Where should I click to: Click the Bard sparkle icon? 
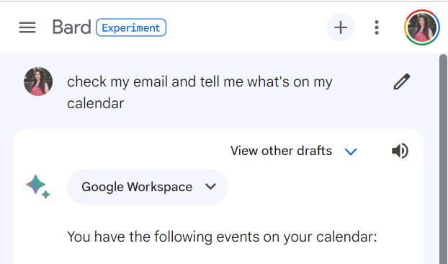(38, 187)
